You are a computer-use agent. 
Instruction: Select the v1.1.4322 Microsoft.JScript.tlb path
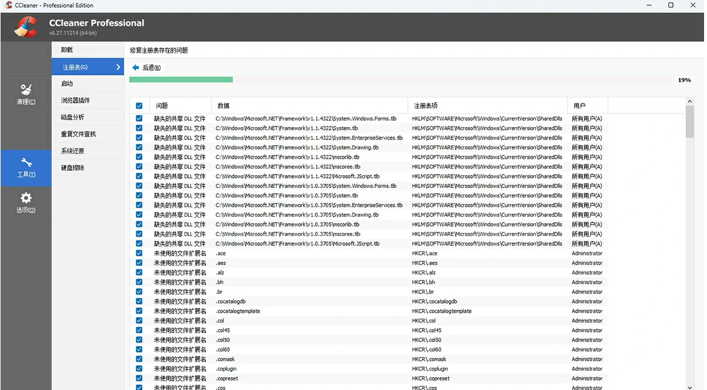point(297,176)
